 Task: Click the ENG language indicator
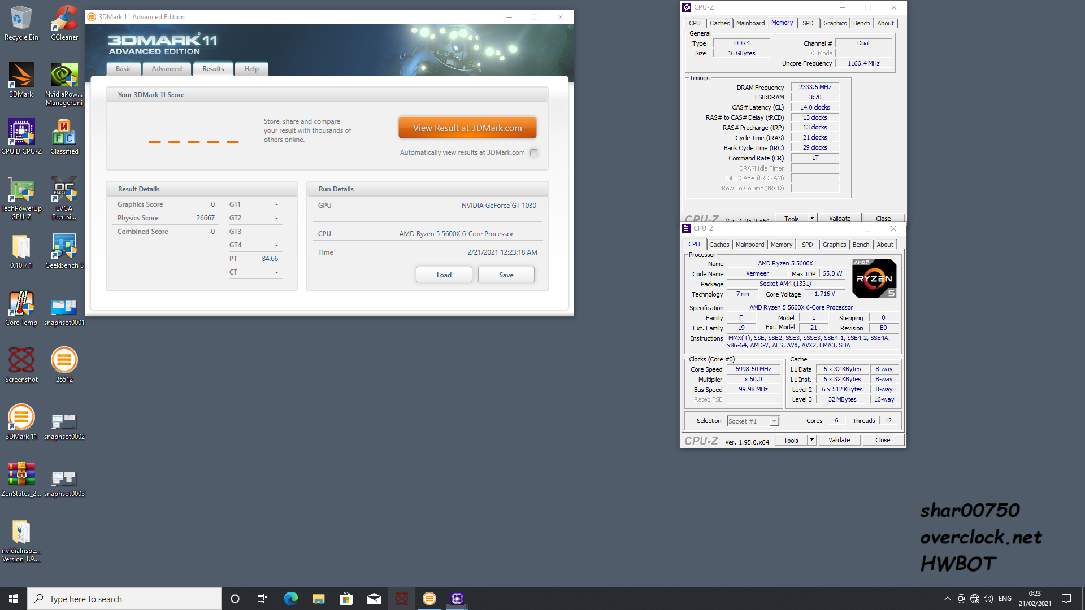coord(1005,599)
